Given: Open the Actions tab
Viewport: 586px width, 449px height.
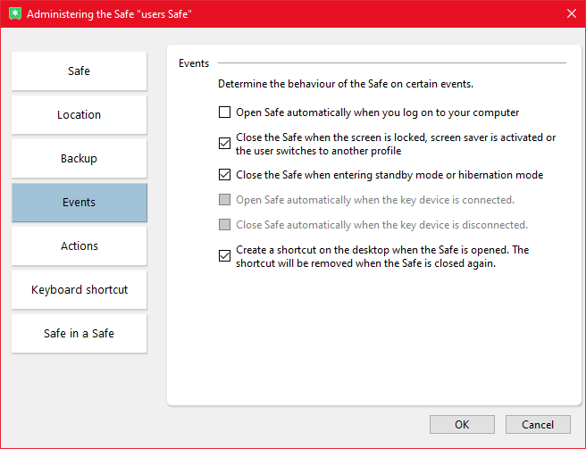Looking at the screenshot, I should (80, 246).
